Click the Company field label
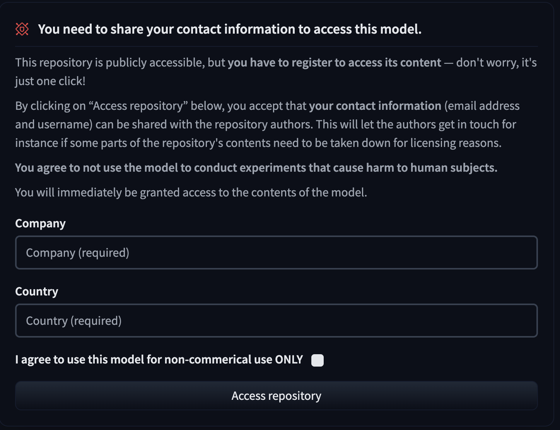Image resolution: width=560 pixels, height=430 pixels. coord(40,224)
